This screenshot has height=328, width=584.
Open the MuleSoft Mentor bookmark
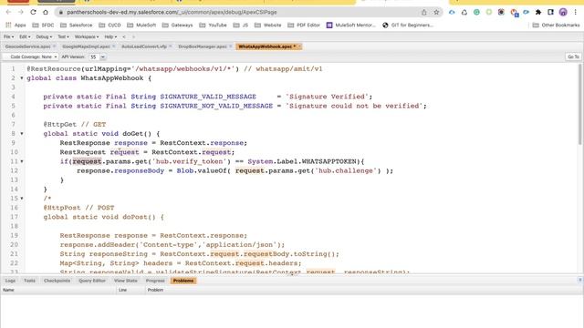pyautogui.click(x=350, y=26)
